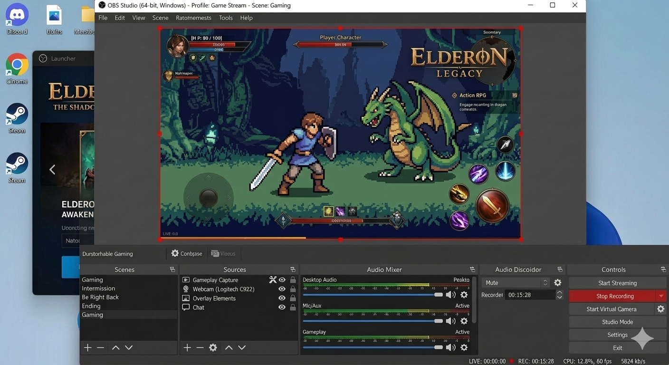Click the Audio Discoidor panel dock icon
Screen dimensions: 669x365
pyautogui.click(x=560, y=269)
